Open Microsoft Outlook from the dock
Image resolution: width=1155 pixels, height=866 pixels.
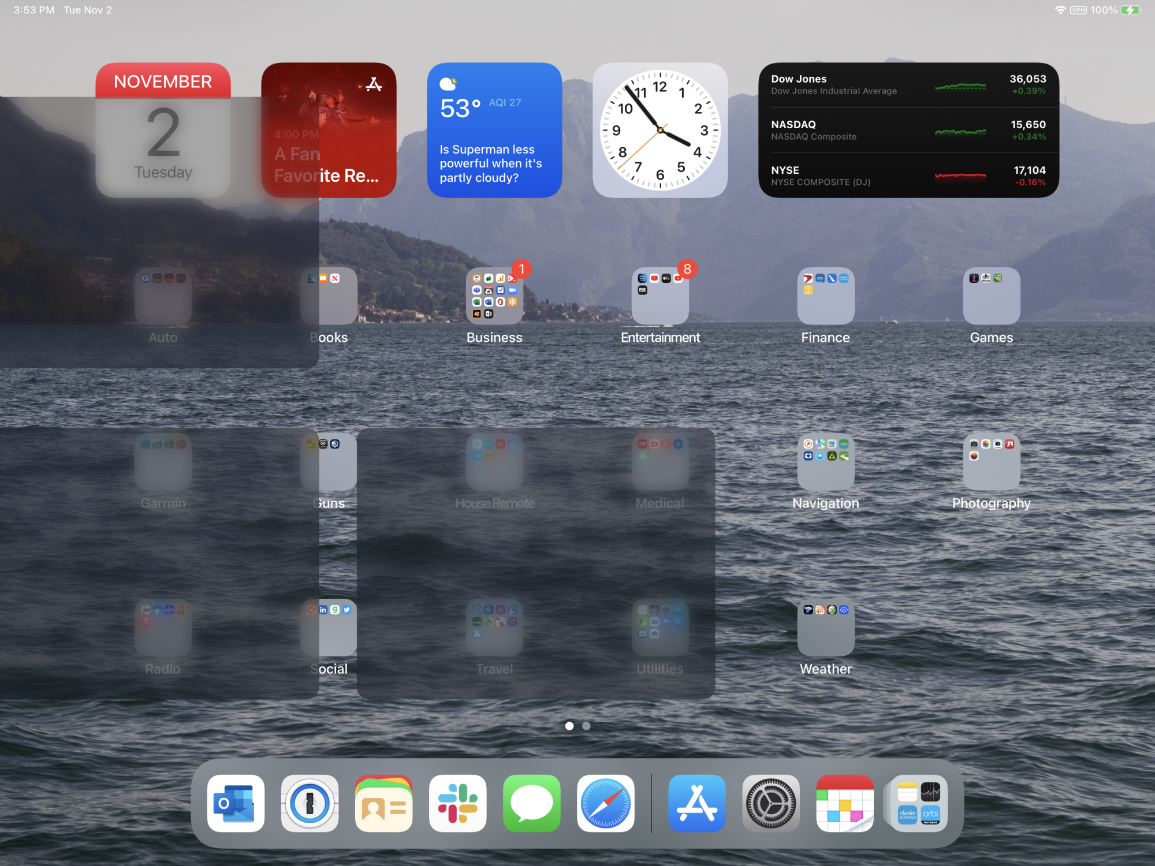pyautogui.click(x=236, y=803)
